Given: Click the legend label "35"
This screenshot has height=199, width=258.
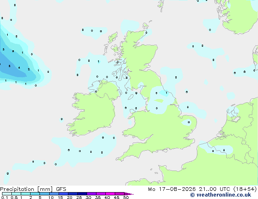Looking at the screenshot, I should tap(98, 197).
